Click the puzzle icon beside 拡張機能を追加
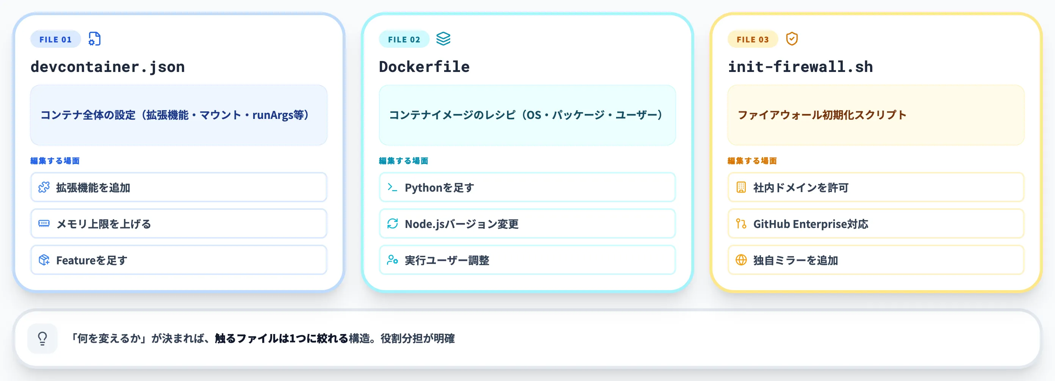1055x381 pixels. pos(44,187)
